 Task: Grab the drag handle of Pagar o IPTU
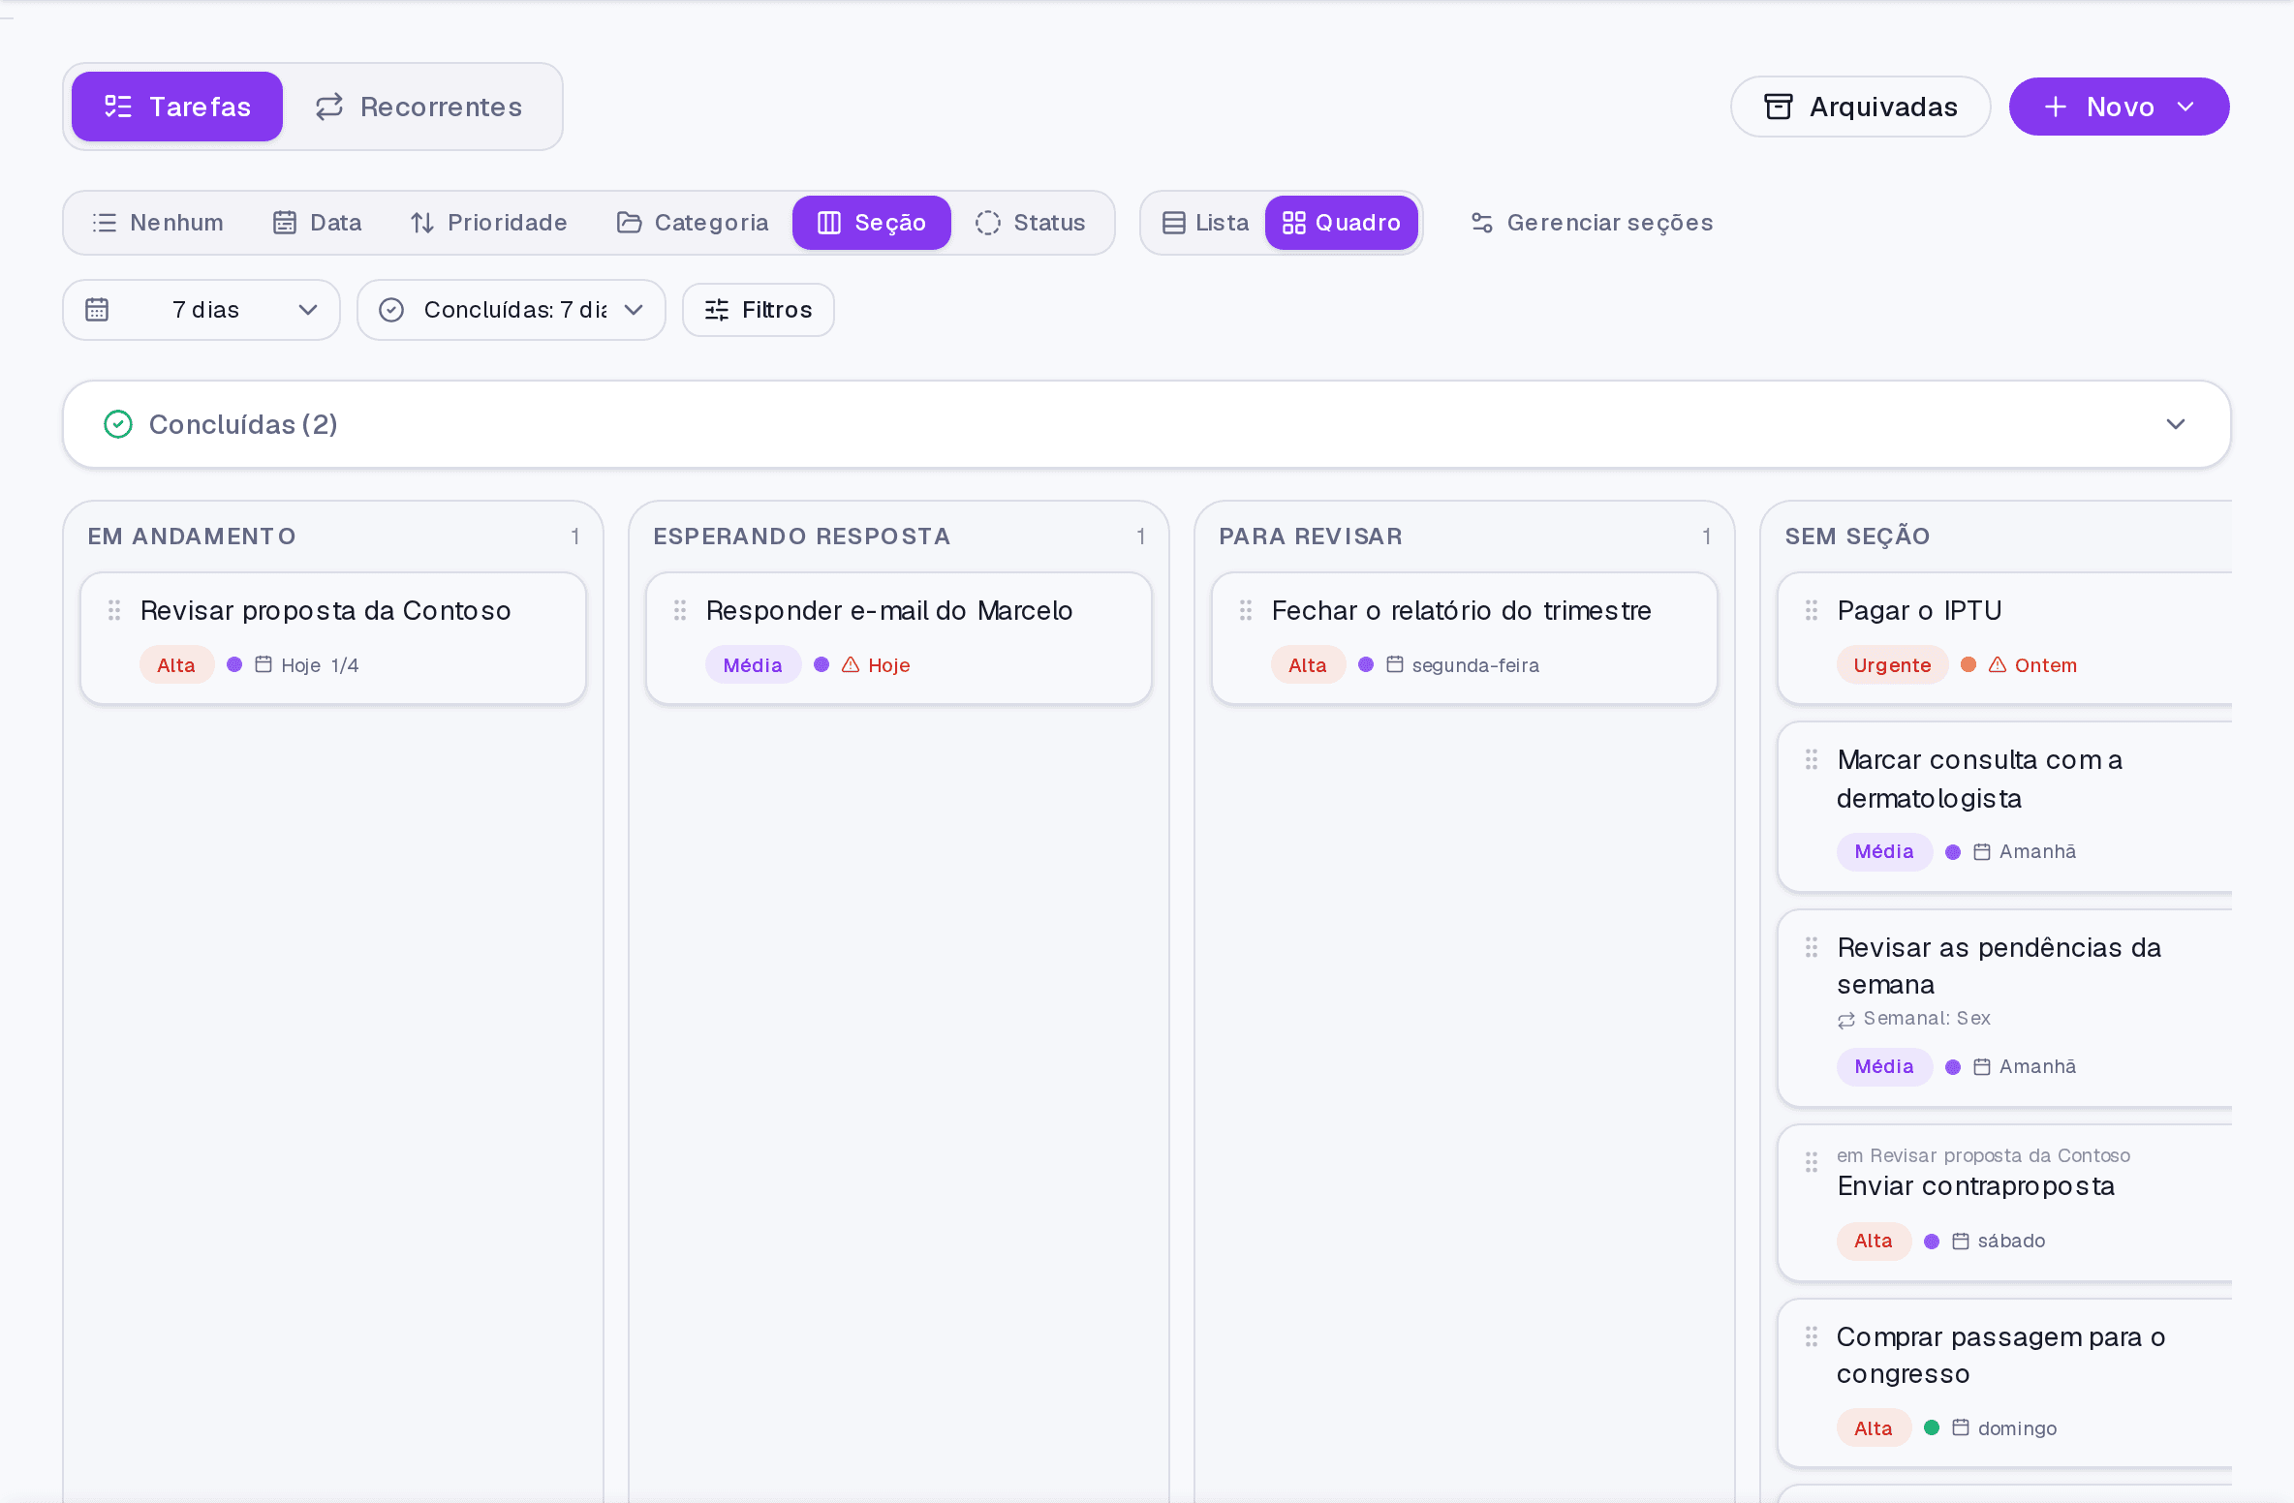(x=1812, y=610)
